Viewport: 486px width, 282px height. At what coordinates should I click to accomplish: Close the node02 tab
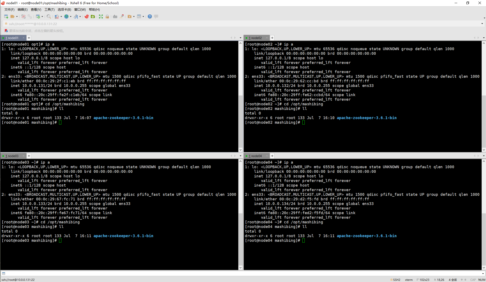(x=267, y=38)
